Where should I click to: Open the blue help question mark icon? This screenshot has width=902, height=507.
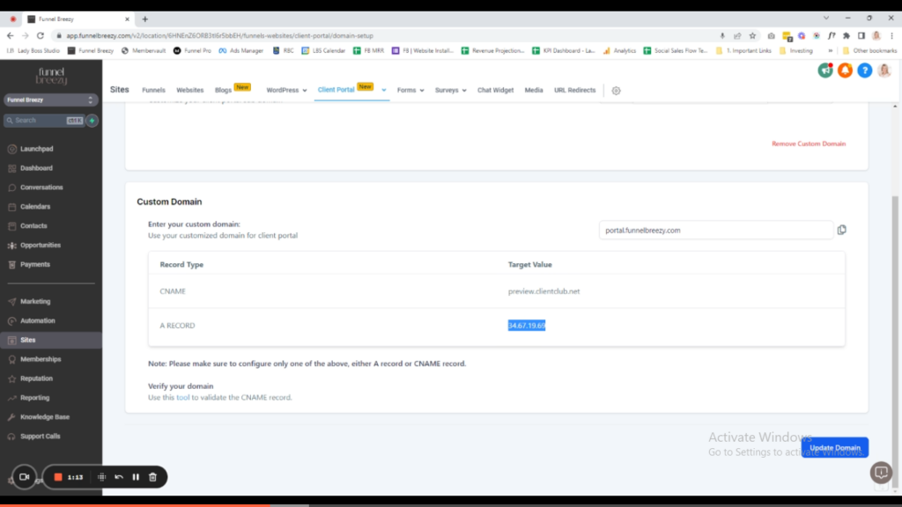coord(865,70)
